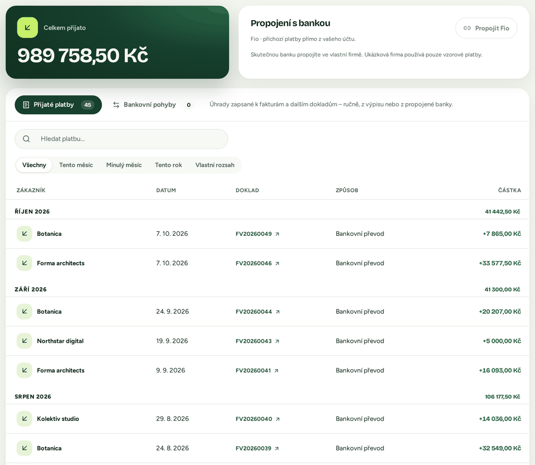The image size is (535, 465).
Task: Filter payments by Tento měsíc
Action: [x=76, y=165]
